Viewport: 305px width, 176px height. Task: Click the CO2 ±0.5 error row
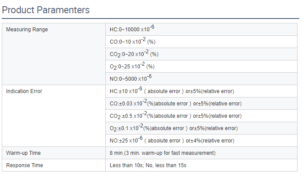(201, 116)
